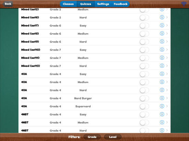This screenshot has width=189, height=141.
Task: Open info for Mixed (set12) quiz
Action: pos(162,66)
